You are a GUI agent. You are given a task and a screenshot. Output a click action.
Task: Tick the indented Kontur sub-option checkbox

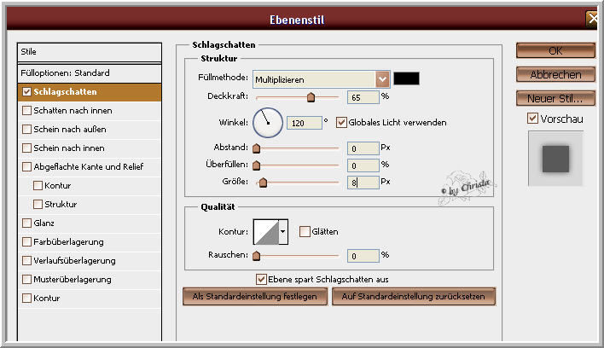tap(38, 186)
